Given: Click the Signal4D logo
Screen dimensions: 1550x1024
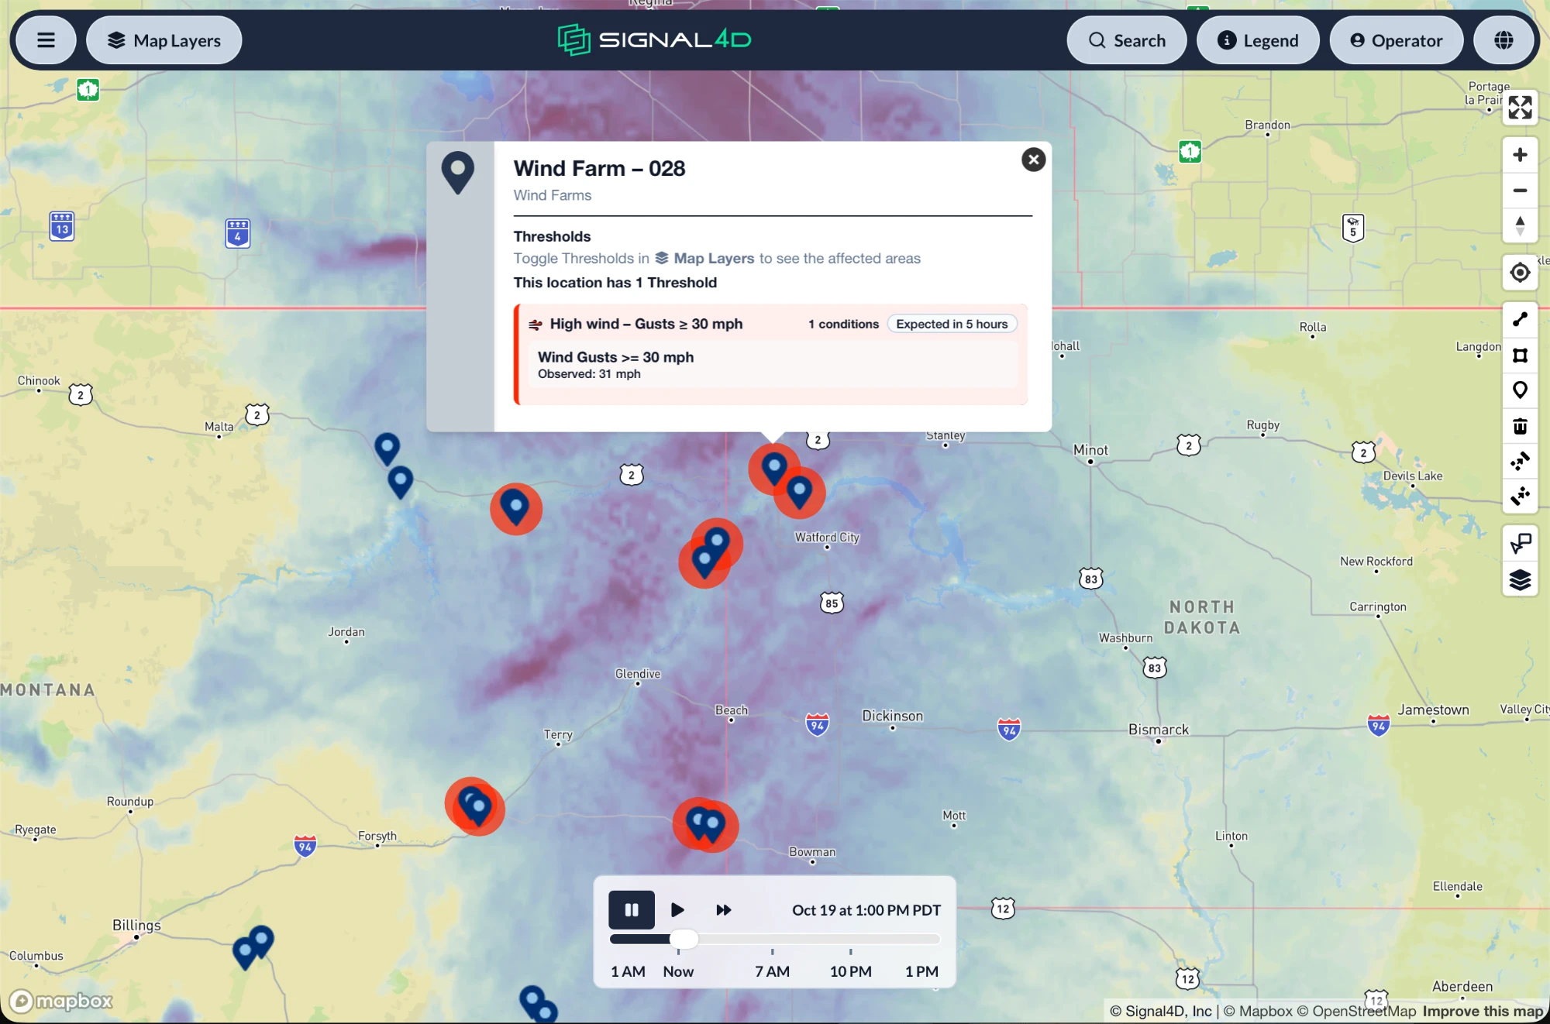Looking at the screenshot, I should [654, 40].
